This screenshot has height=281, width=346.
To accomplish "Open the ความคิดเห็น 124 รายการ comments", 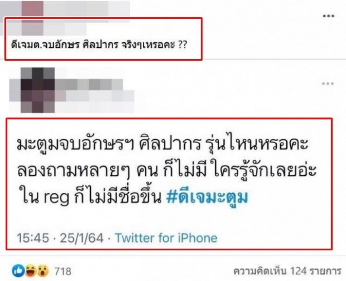I will click(x=287, y=272).
